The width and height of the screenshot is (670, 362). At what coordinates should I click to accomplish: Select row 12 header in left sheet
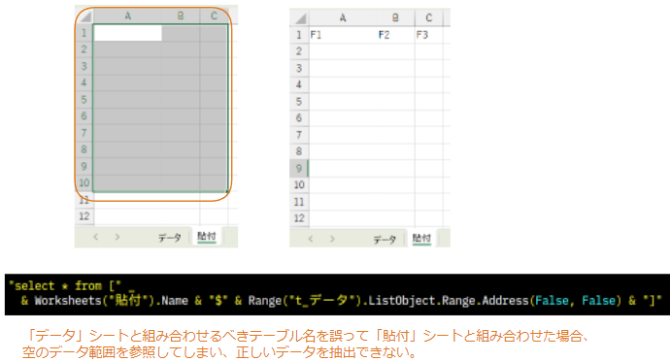[84, 216]
